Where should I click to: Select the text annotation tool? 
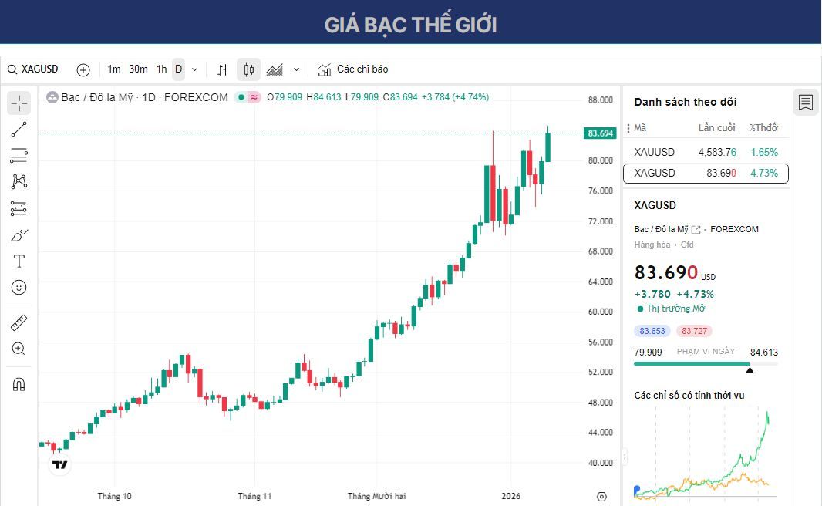[19, 261]
